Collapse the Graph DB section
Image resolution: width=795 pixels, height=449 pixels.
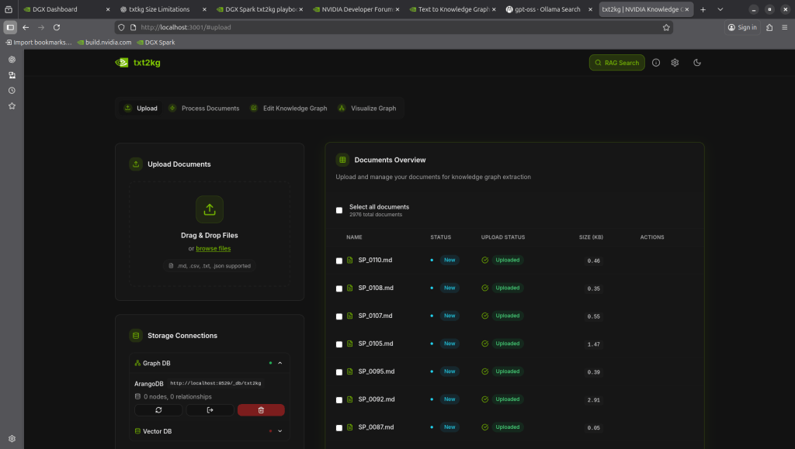coord(279,363)
